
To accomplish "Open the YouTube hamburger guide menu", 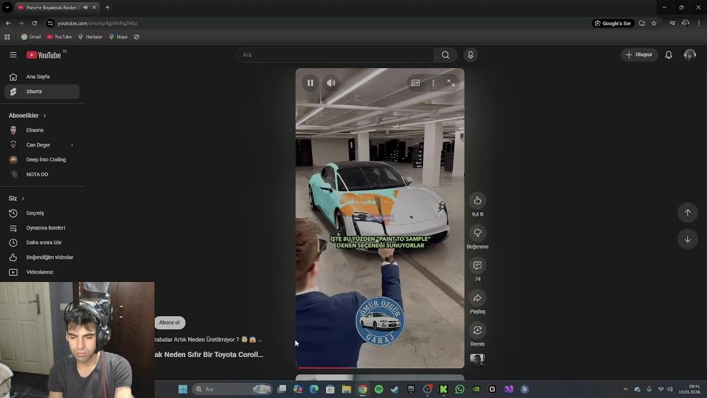I will point(13,55).
